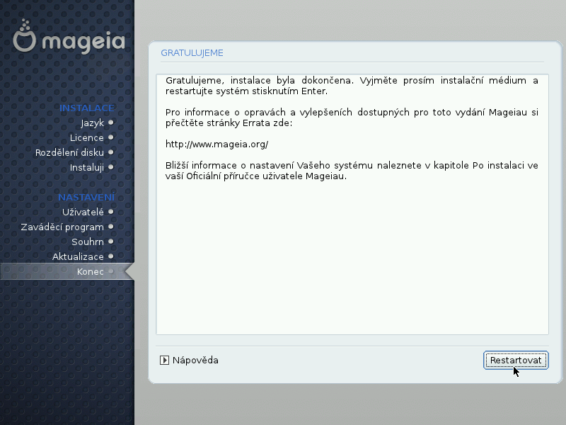The height and width of the screenshot is (425, 566).
Task: Click the bullet dot next to Rozdělení disku
Action: (111, 152)
